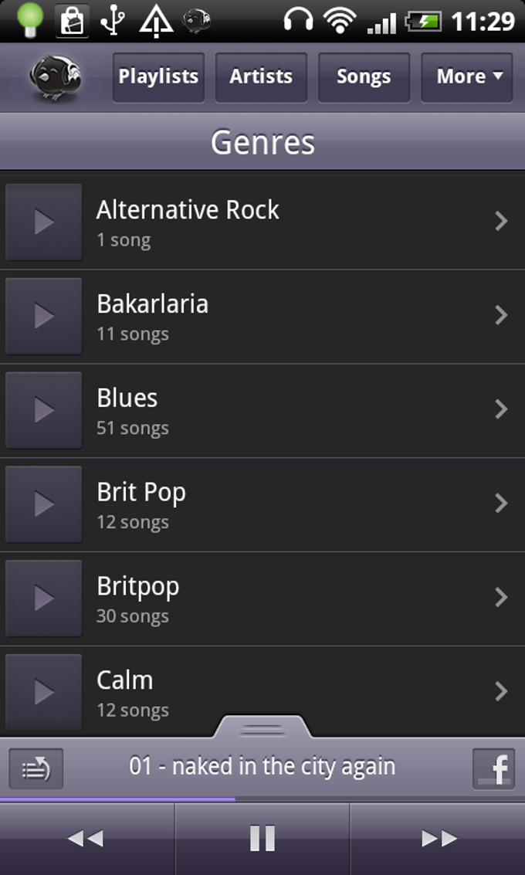525x875 pixels.
Task: Open the More dropdown menu
Action: point(467,77)
